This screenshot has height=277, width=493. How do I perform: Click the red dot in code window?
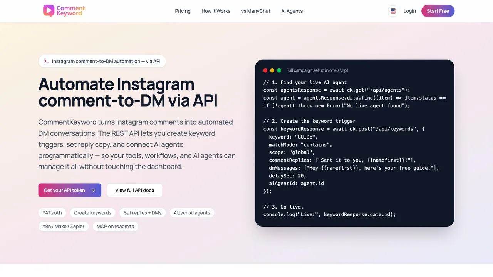coord(265,70)
